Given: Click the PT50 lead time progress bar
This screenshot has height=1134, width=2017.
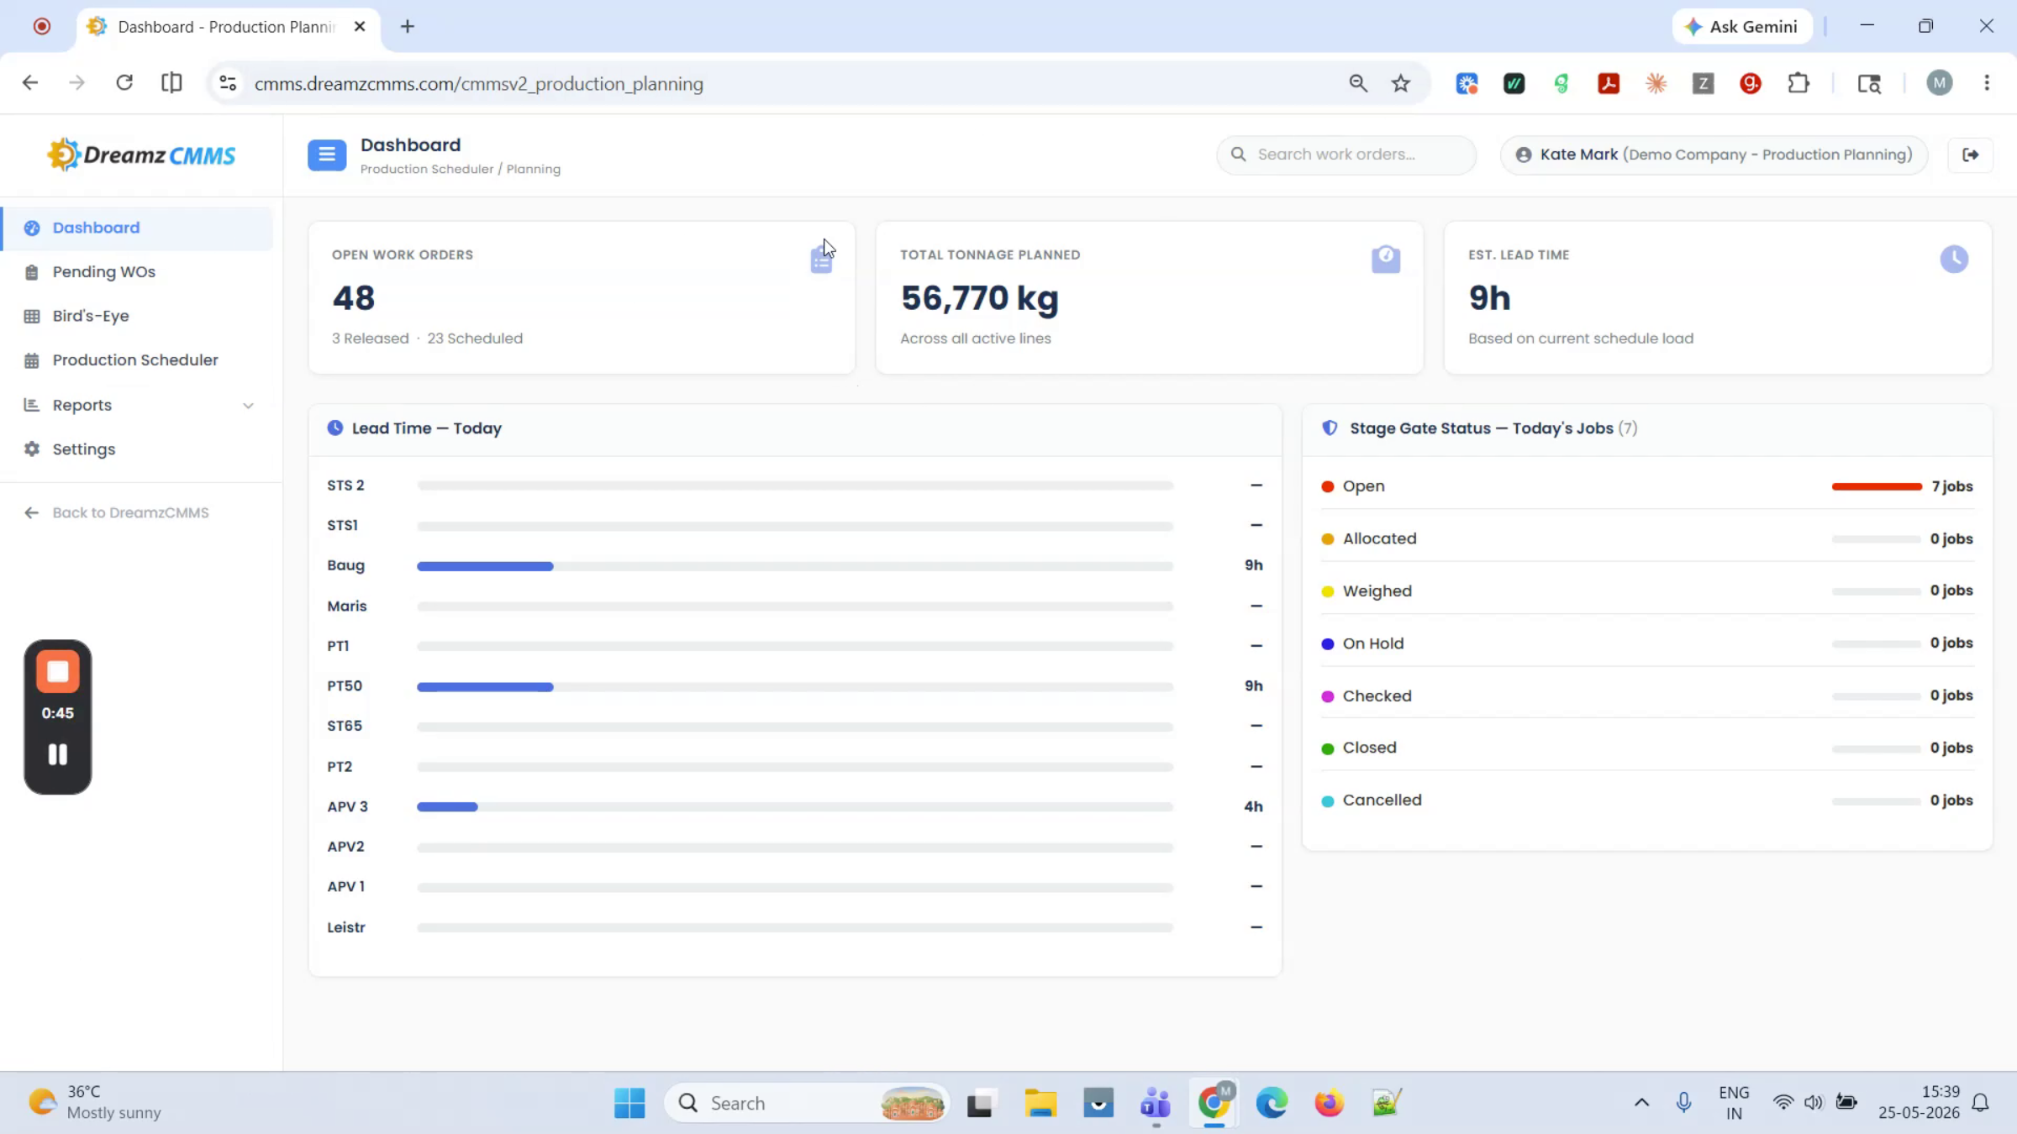Looking at the screenshot, I should point(795,687).
